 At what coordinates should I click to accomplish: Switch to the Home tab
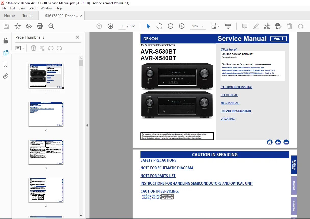(x=9, y=15)
